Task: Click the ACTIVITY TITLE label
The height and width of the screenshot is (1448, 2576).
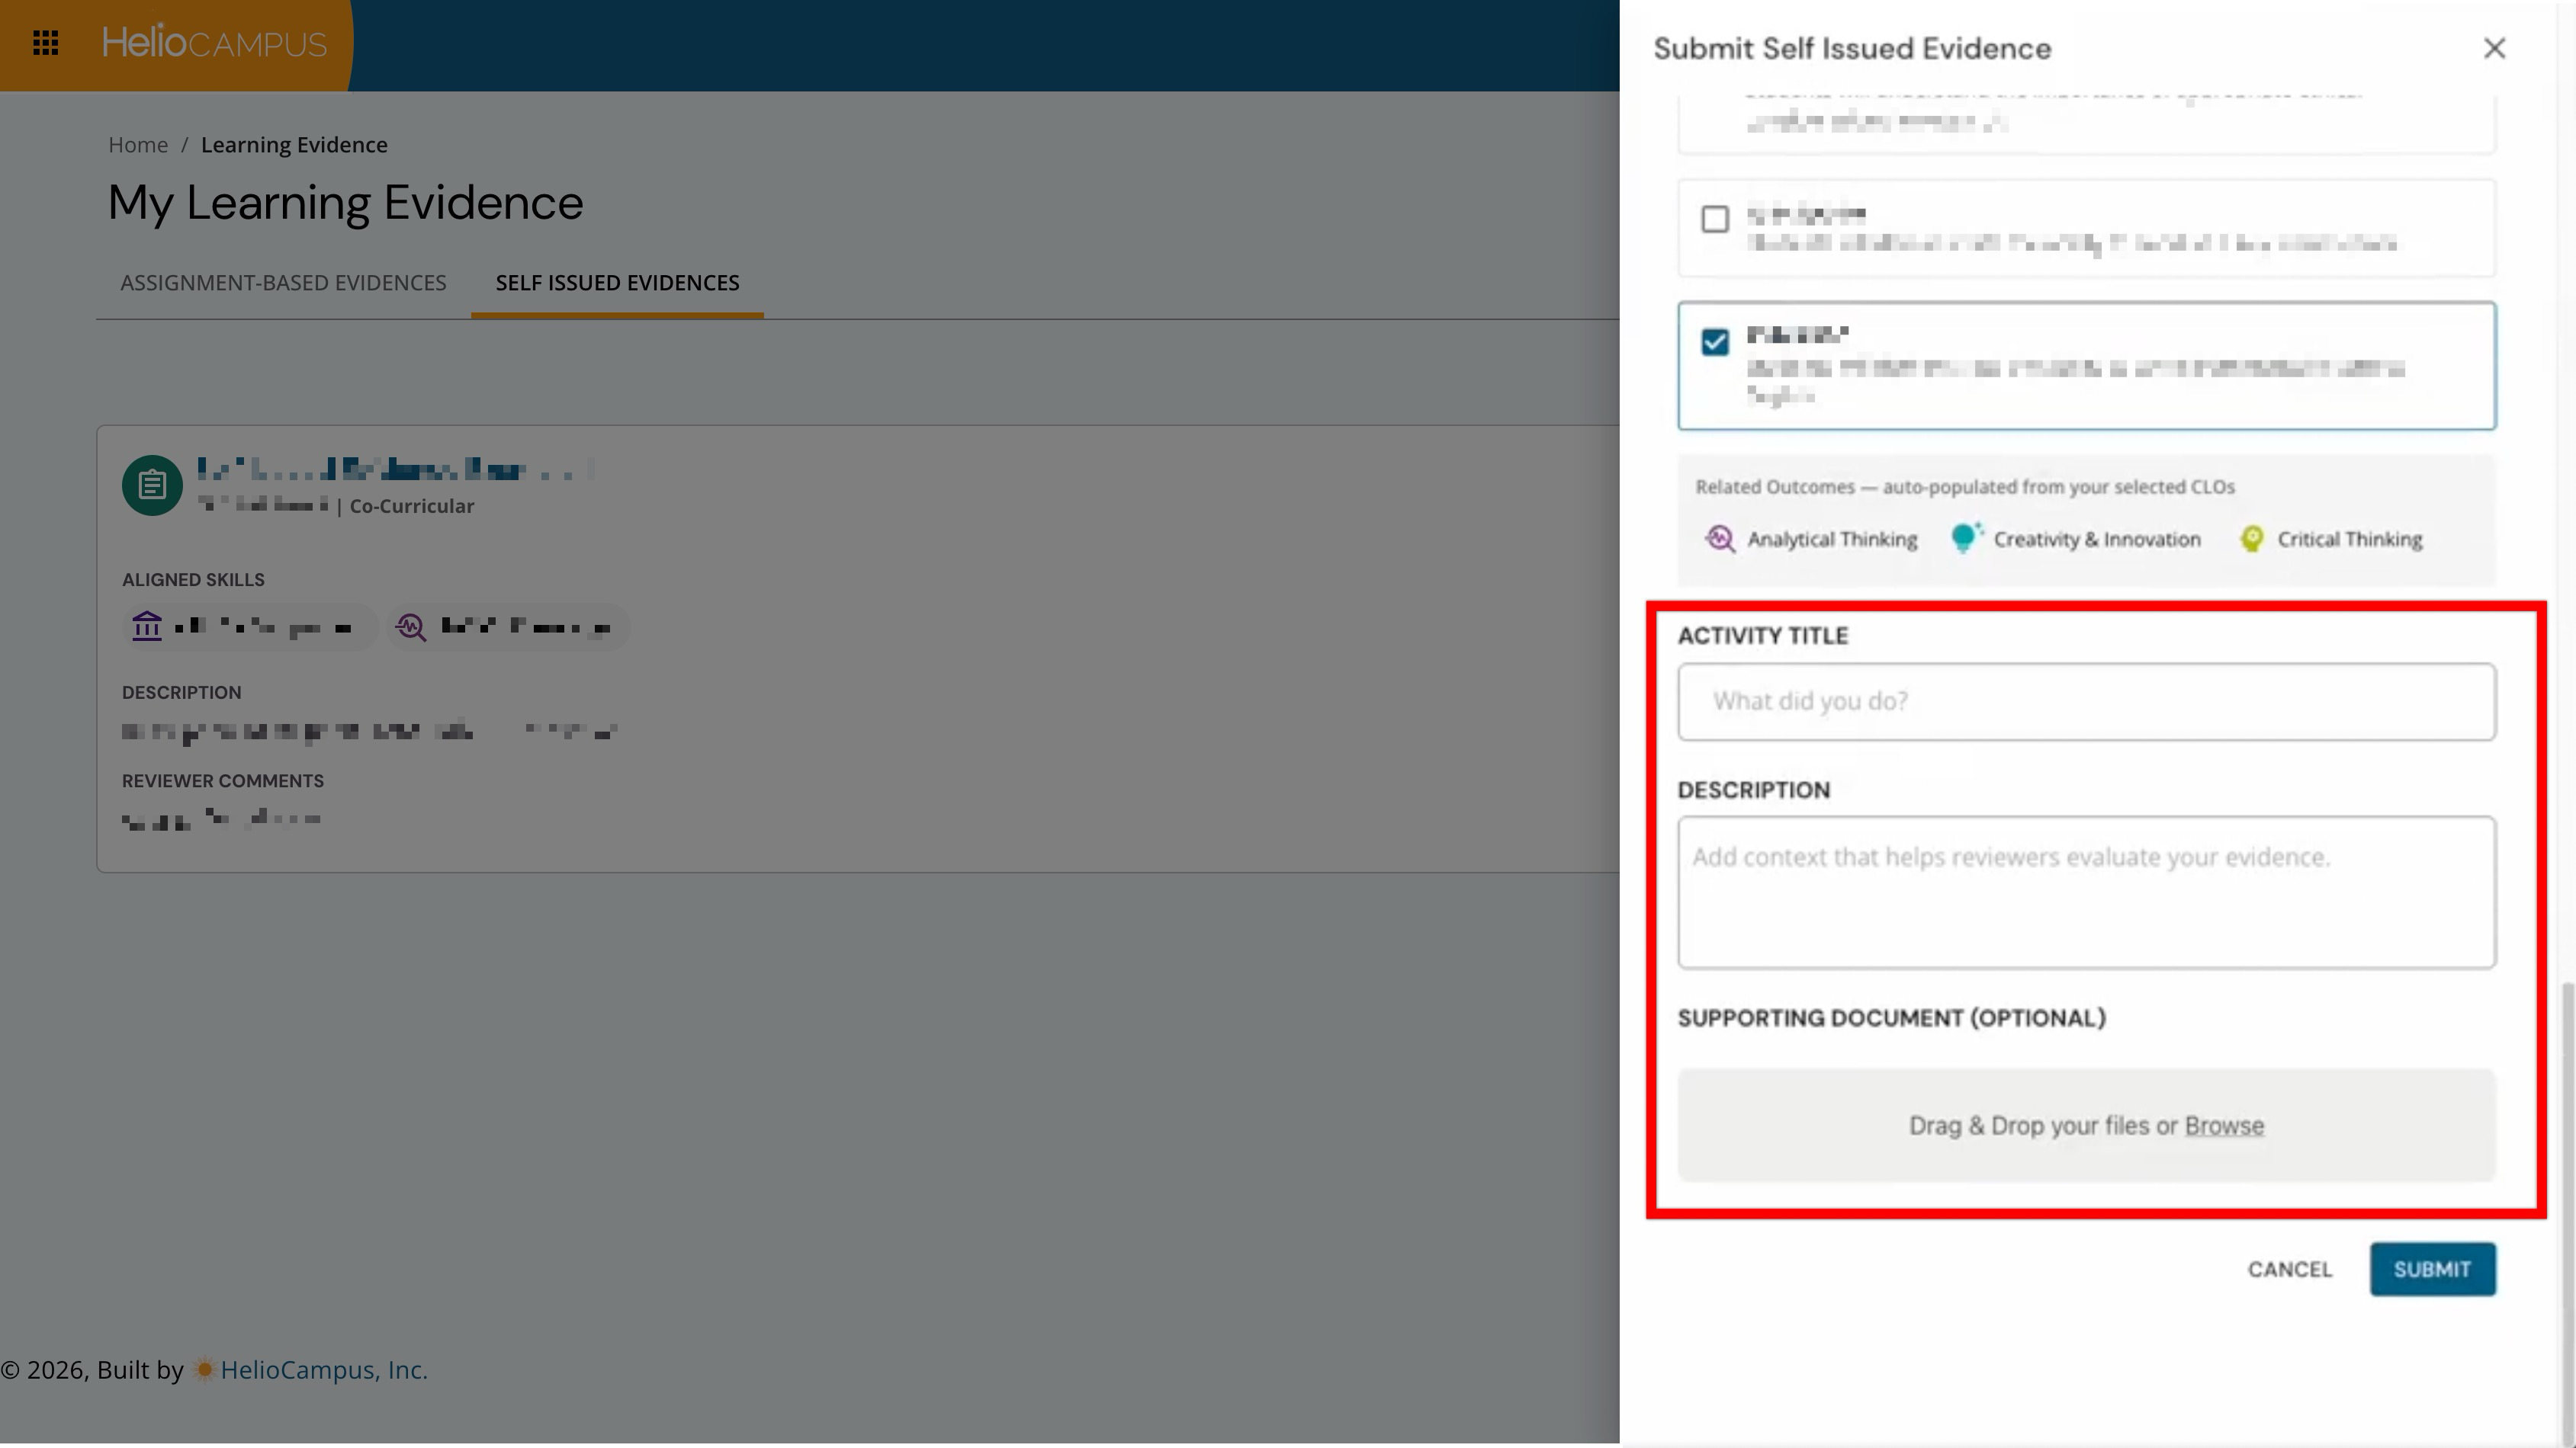Action: 1763,636
